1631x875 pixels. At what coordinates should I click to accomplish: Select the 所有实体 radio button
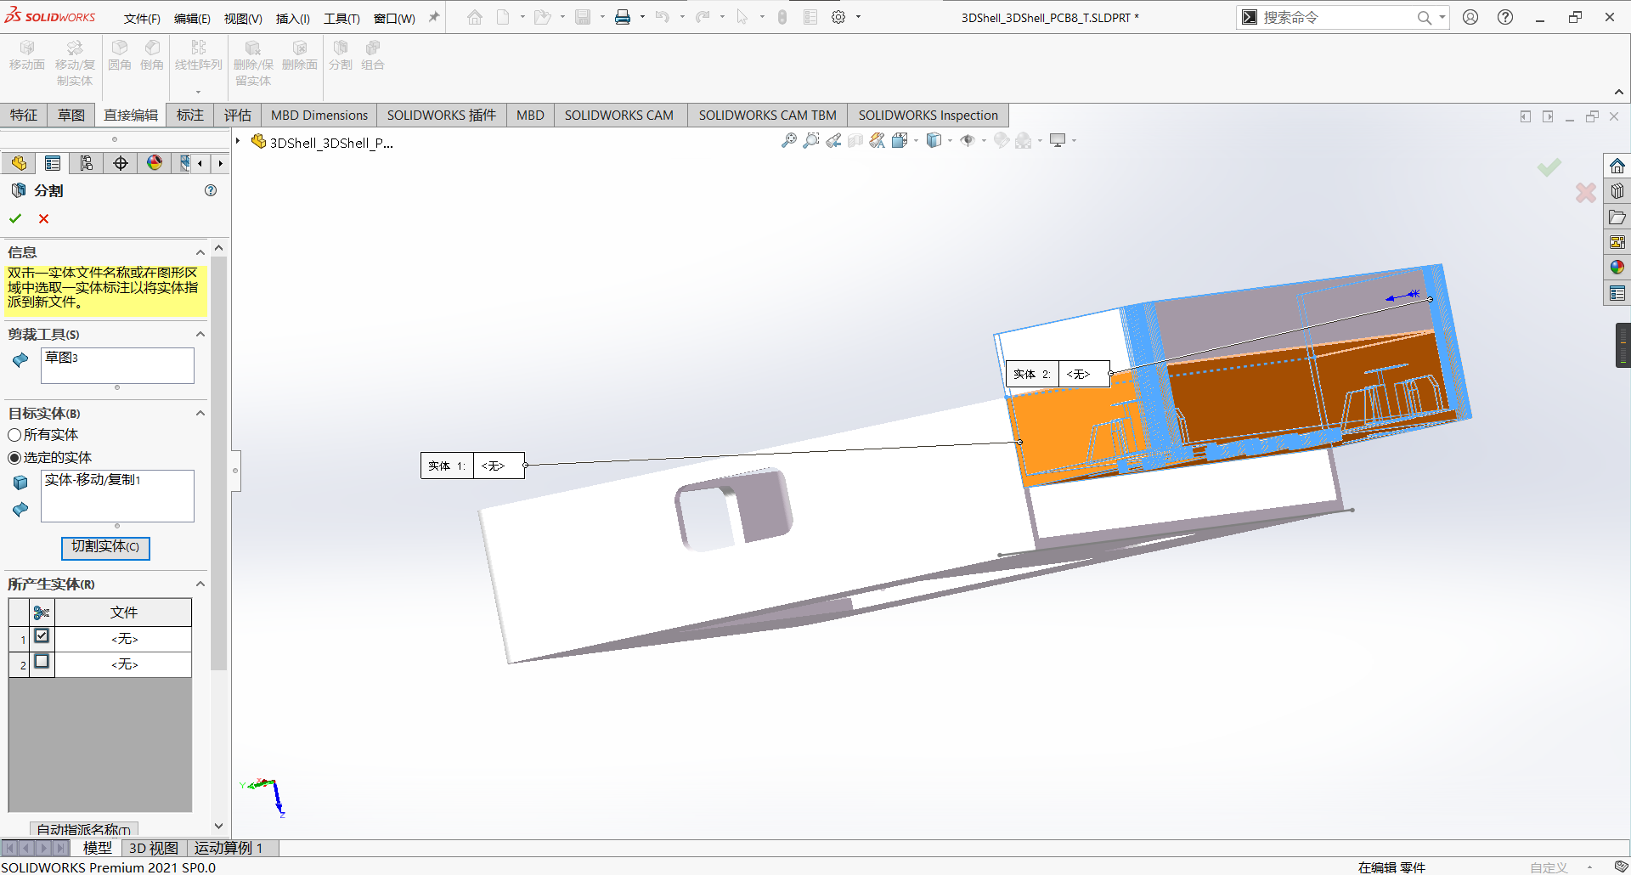pos(14,435)
